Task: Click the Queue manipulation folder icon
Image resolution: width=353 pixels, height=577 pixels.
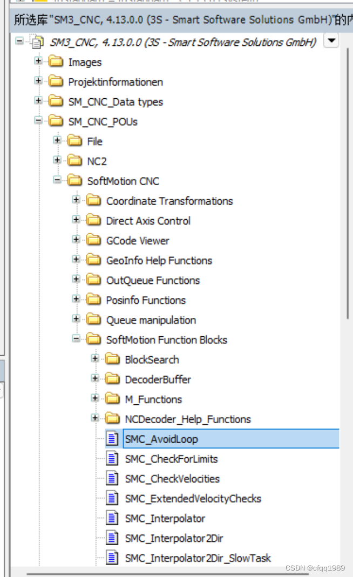Action: pos(93,319)
